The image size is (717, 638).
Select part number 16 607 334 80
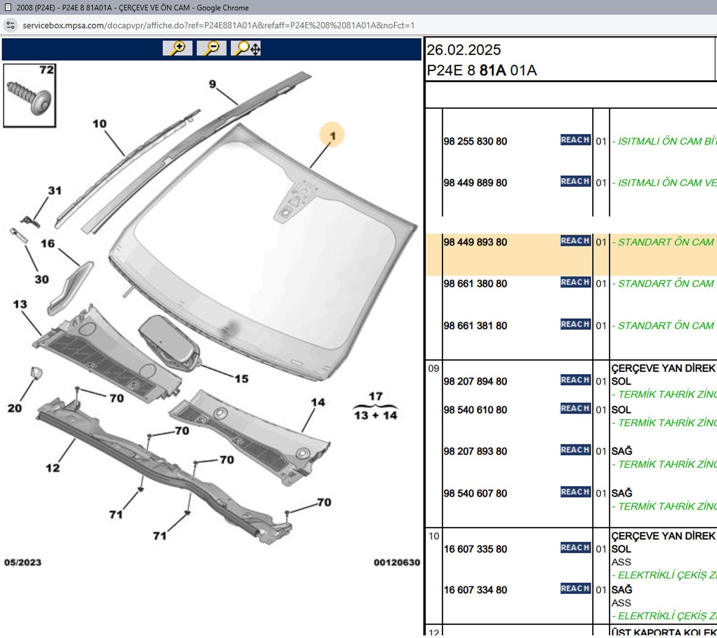click(475, 590)
